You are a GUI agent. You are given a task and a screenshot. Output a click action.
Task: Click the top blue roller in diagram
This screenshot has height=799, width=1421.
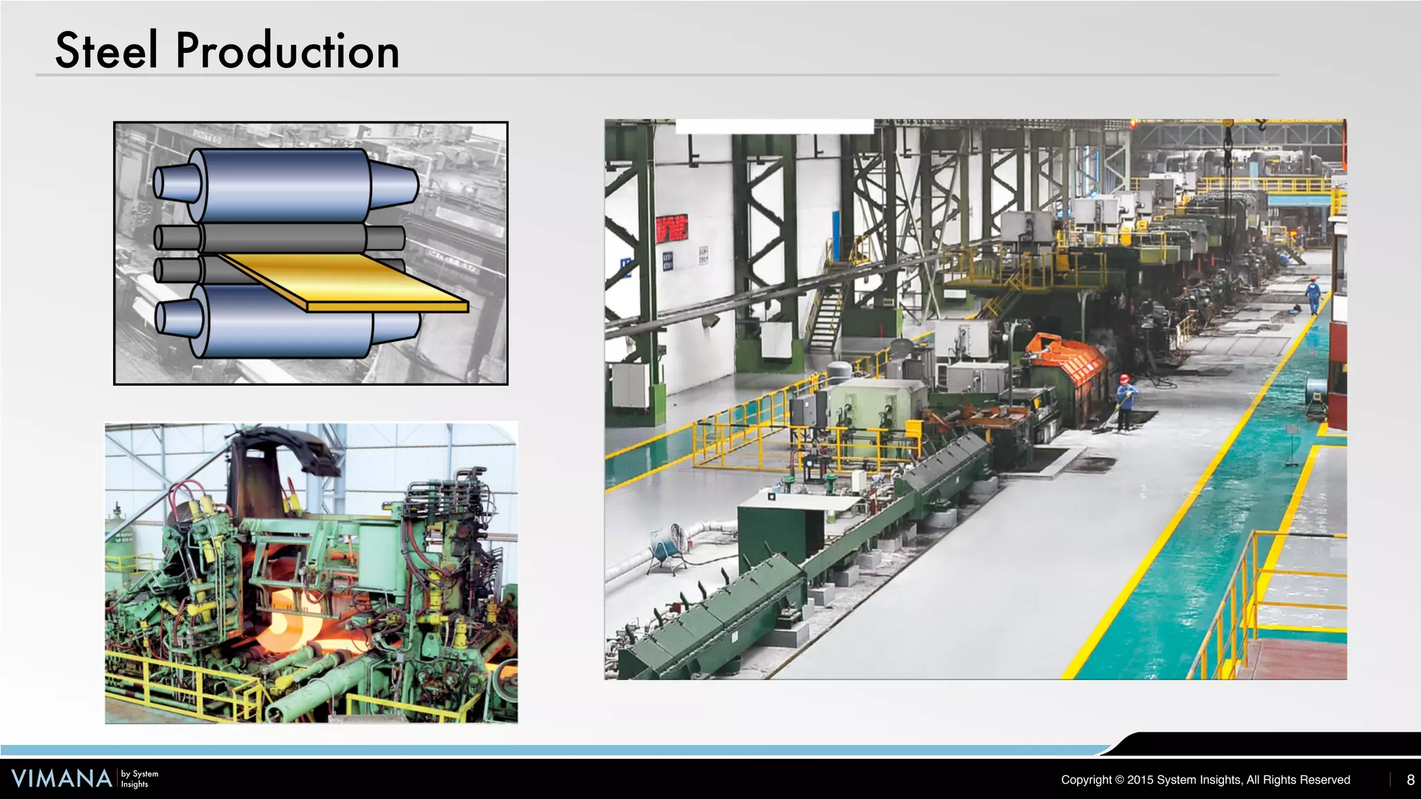[284, 185]
